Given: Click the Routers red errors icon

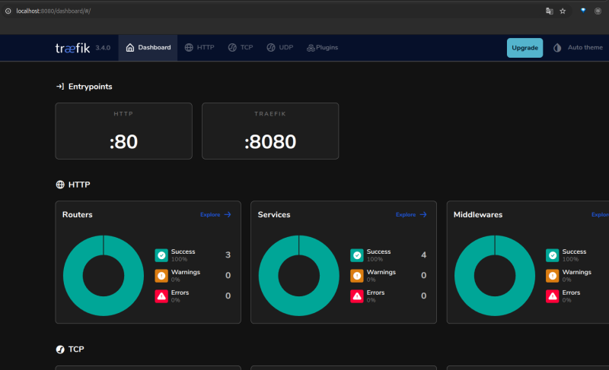Looking at the screenshot, I should coord(161,296).
